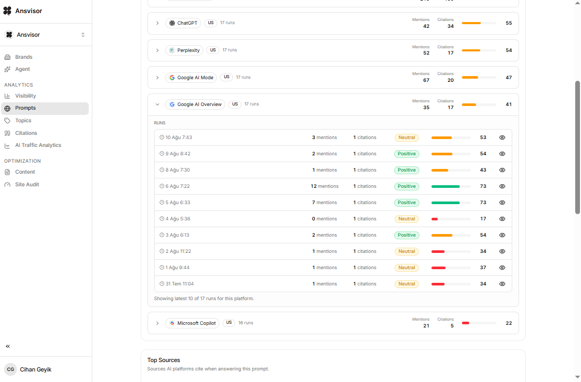This screenshot has width=581, height=382.
Task: Click the Google AI Overview badge
Action: (x=195, y=104)
